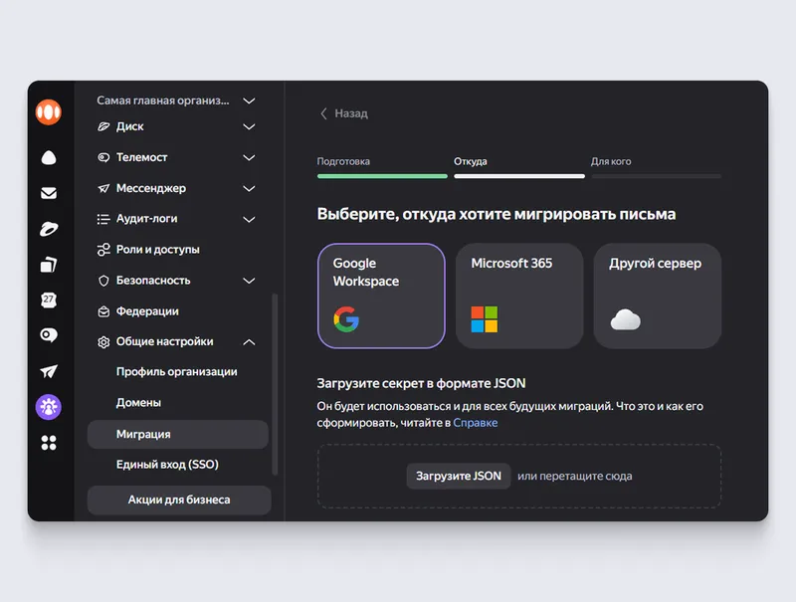Open Disk saucer icon in the left rail
The image size is (796, 602).
point(49,229)
